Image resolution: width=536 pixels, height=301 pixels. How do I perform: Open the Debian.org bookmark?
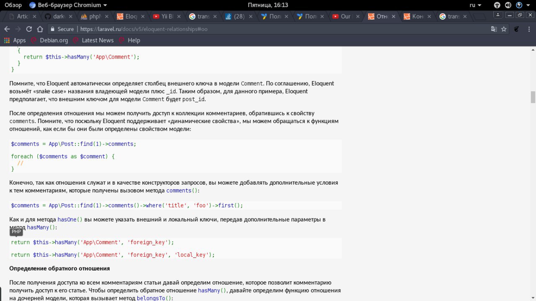(49, 40)
